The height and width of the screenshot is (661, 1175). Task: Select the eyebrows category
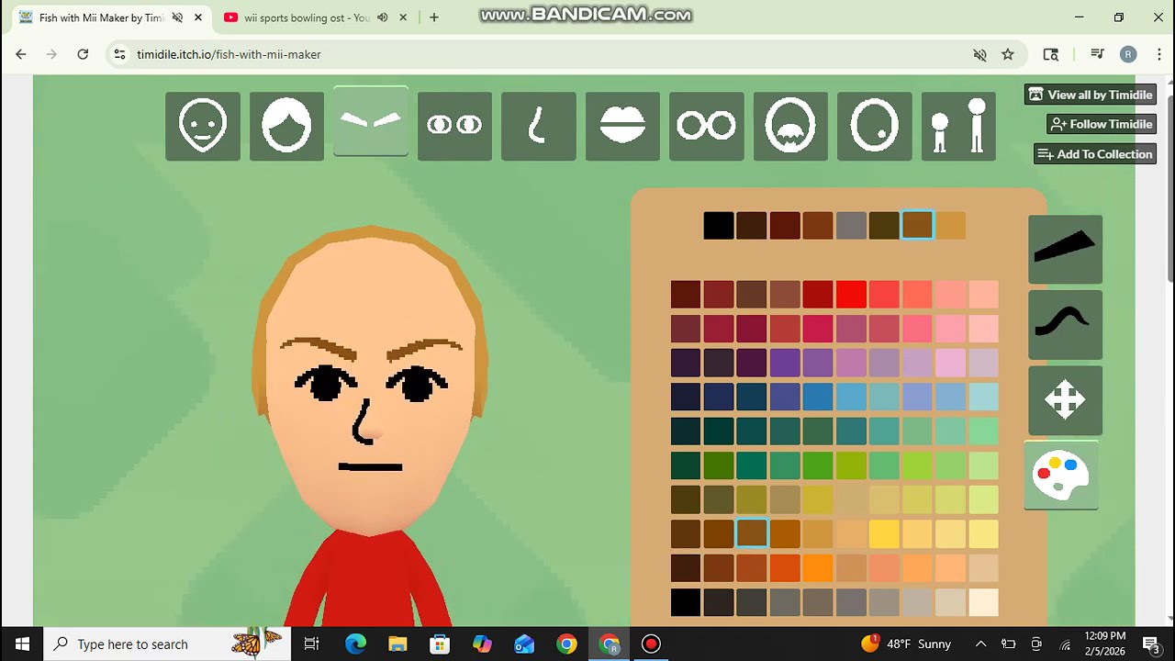click(x=371, y=121)
